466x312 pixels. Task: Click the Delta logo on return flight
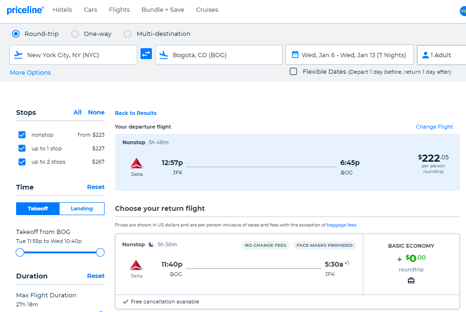[136, 265]
